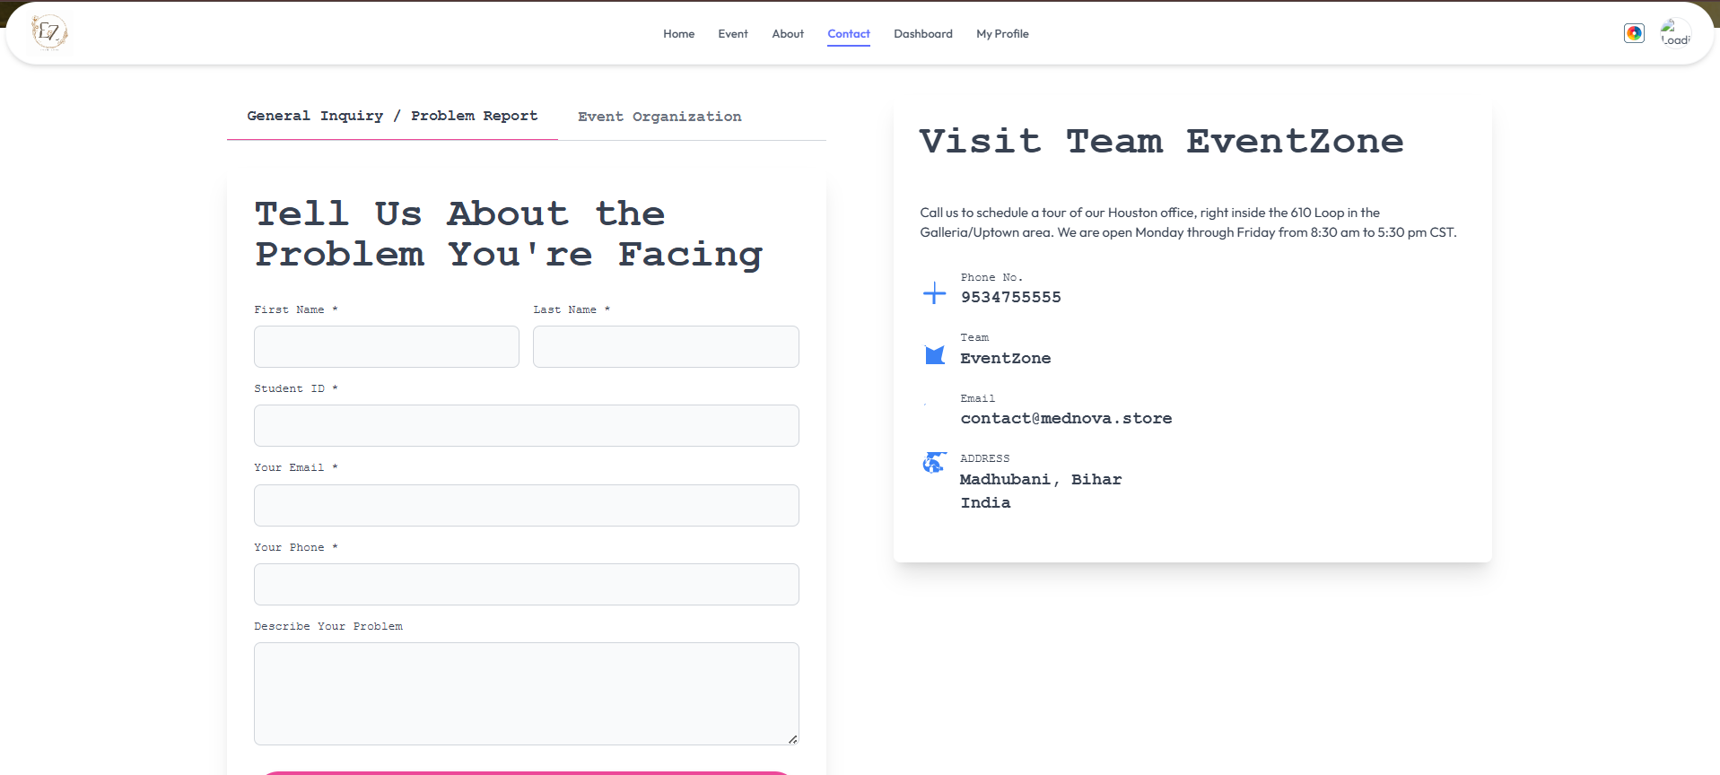Click the globe icon beside ADDRESS
Viewport: 1720px width, 775px height.
[934, 462]
